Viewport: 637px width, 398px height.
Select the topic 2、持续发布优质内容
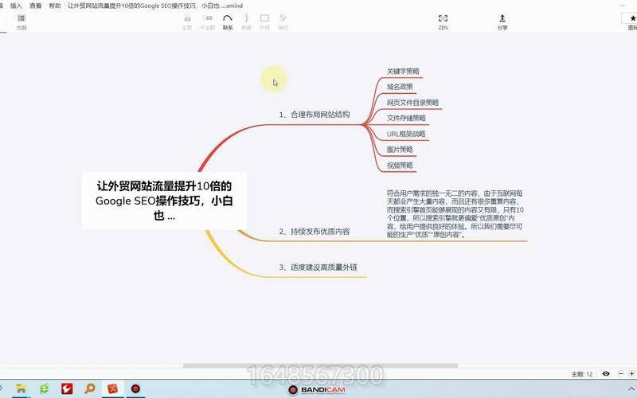coord(315,232)
